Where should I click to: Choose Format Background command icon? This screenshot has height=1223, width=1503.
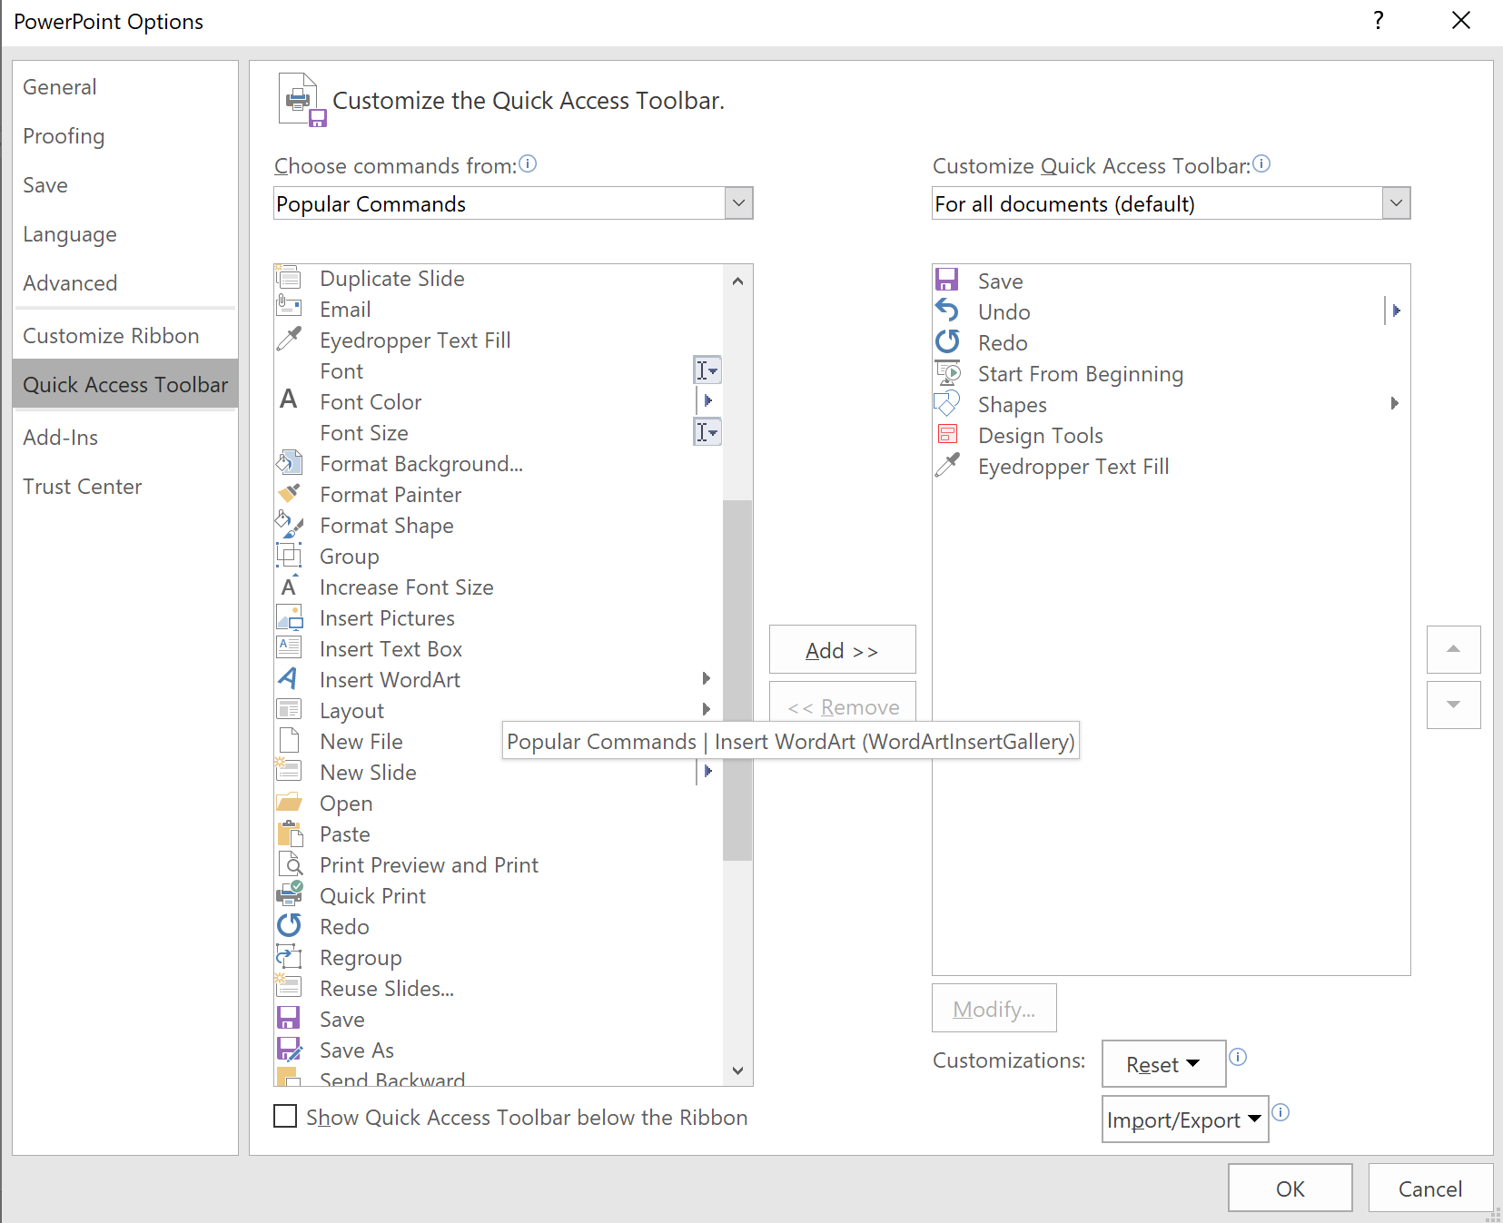coord(289,462)
